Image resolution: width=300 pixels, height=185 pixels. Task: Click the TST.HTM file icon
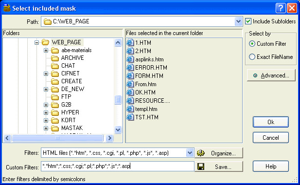(130, 117)
